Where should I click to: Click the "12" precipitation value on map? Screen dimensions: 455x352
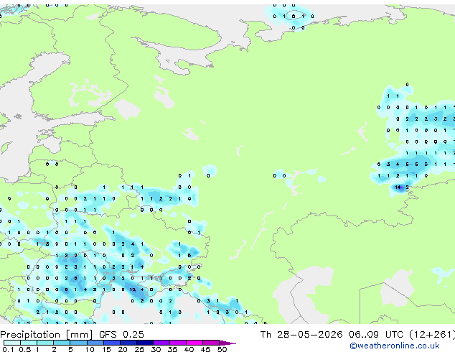click(133, 290)
